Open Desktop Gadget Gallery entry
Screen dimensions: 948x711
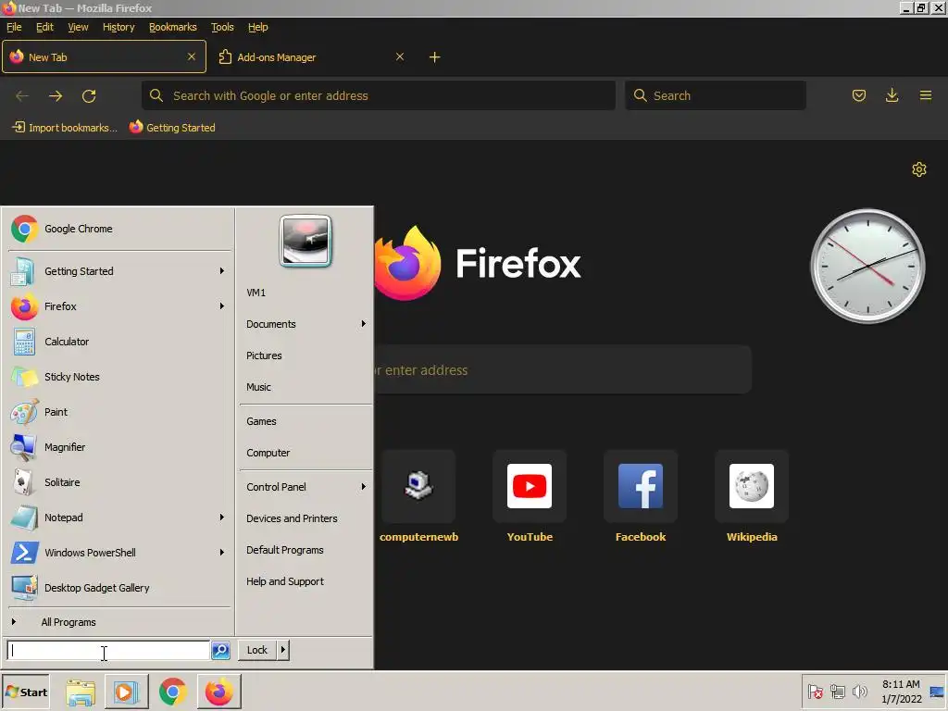(119, 588)
